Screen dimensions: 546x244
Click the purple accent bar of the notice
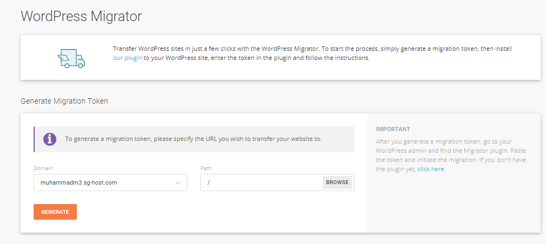pos(34,139)
